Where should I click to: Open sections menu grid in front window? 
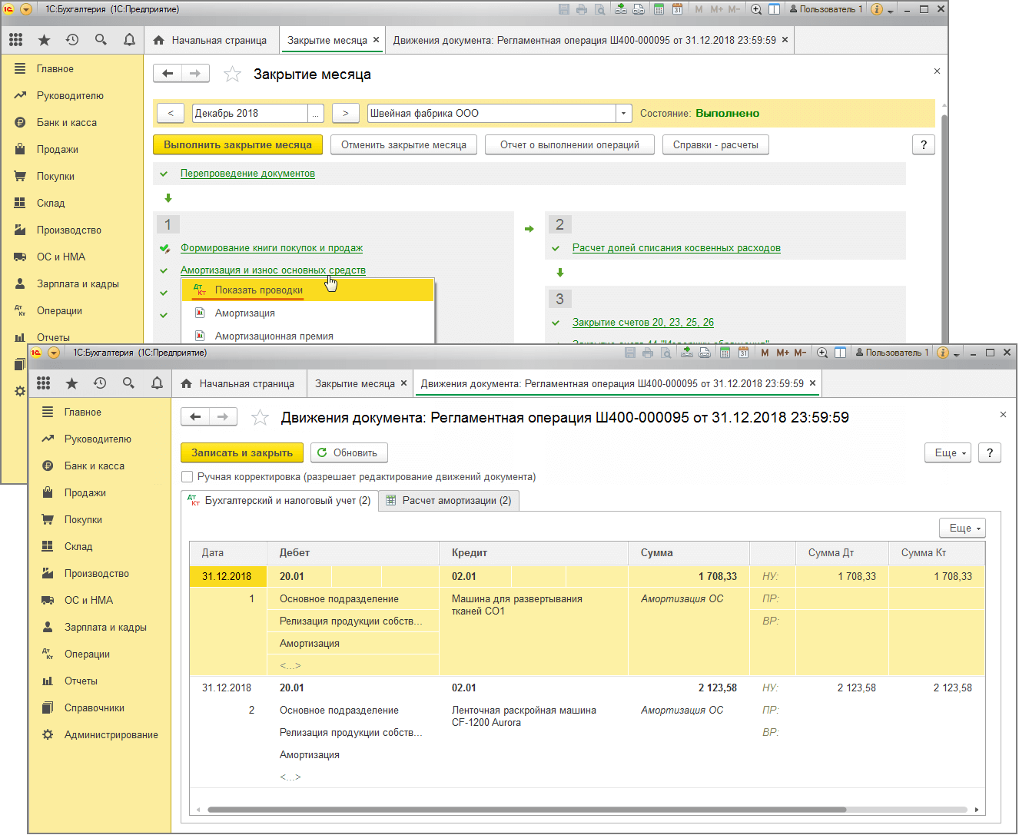pyautogui.click(x=44, y=383)
